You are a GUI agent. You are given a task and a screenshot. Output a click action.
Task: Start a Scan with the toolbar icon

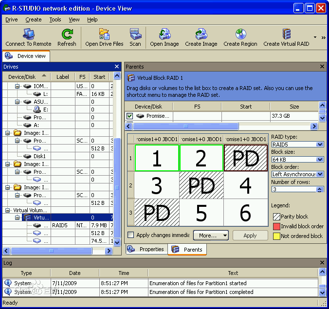pyautogui.click(x=135, y=35)
